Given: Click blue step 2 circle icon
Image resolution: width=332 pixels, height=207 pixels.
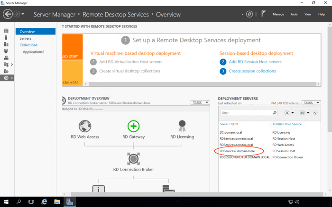Looking at the screenshot, I should click(x=223, y=62).
